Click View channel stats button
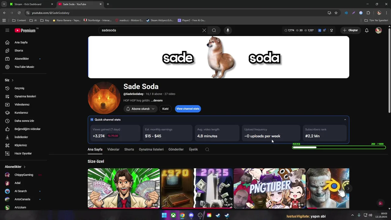Viewport: 391px width, 220px height. (x=188, y=109)
